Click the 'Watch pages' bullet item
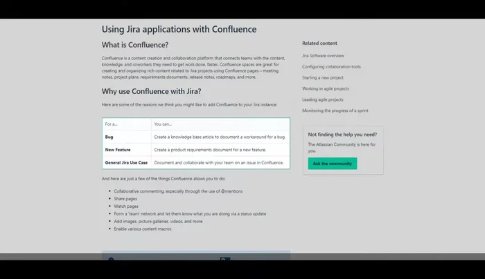 (126, 206)
